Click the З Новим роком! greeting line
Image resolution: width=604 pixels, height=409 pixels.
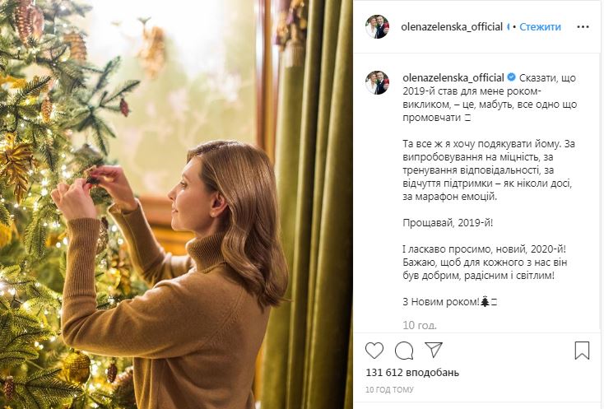coord(441,302)
